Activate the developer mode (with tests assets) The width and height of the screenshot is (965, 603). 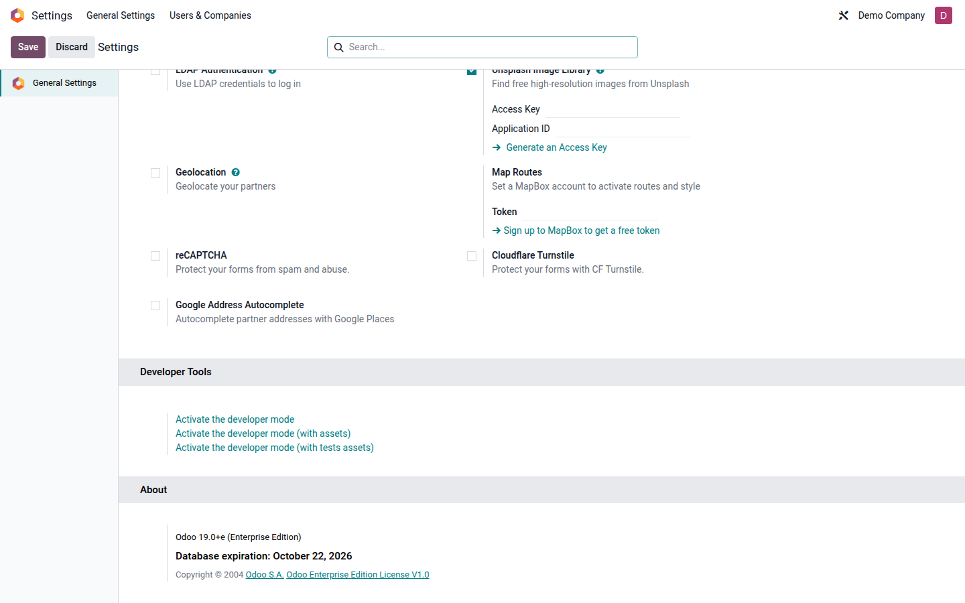click(275, 448)
